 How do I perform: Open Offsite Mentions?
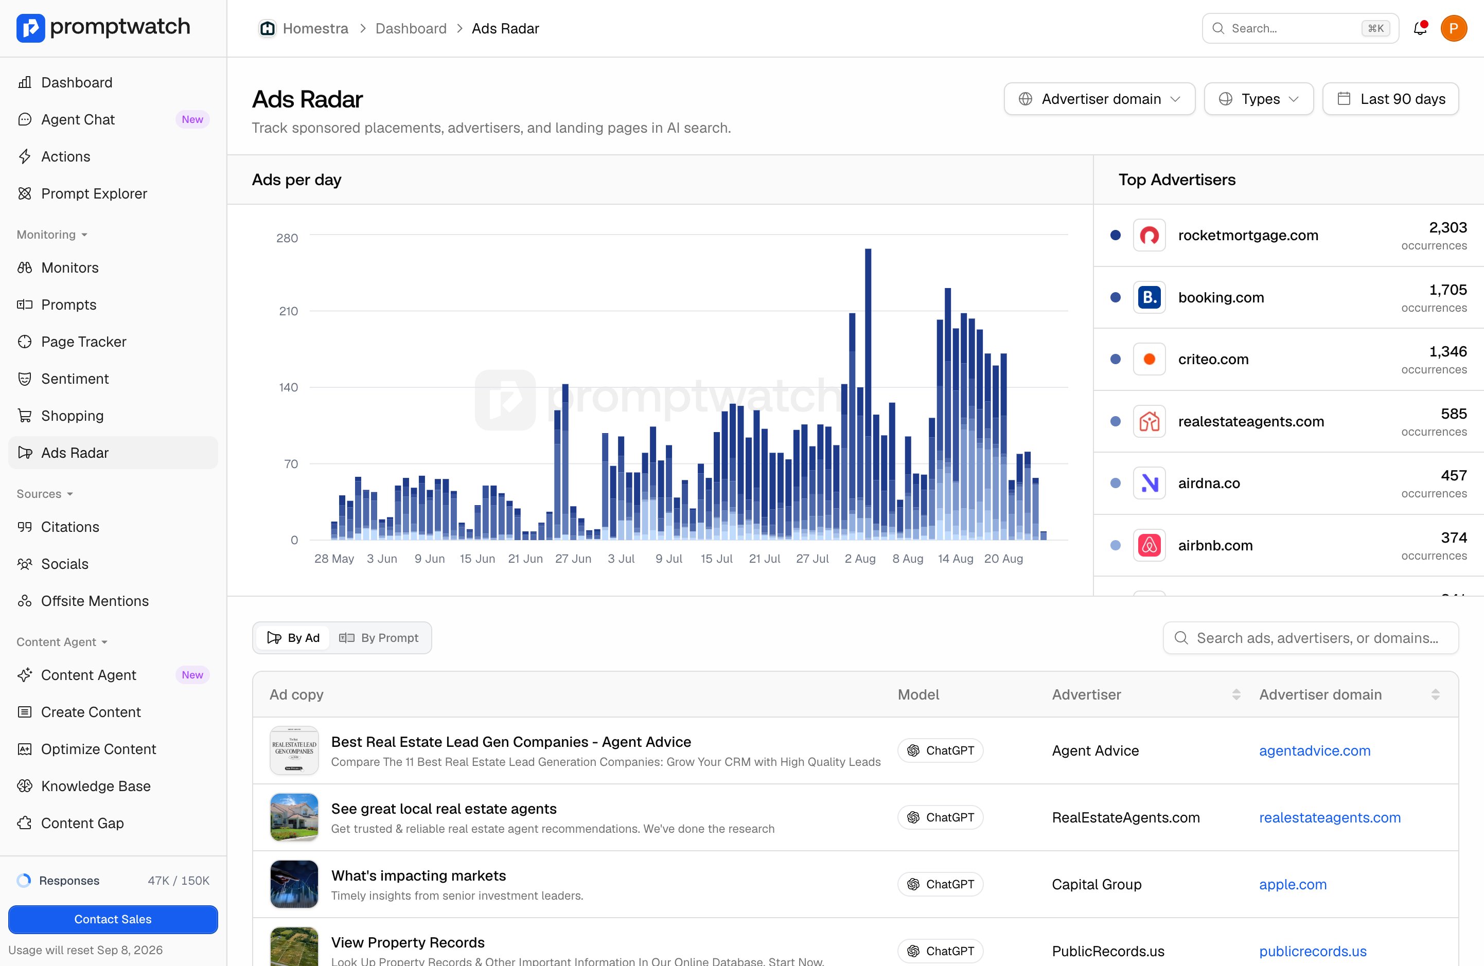click(113, 601)
